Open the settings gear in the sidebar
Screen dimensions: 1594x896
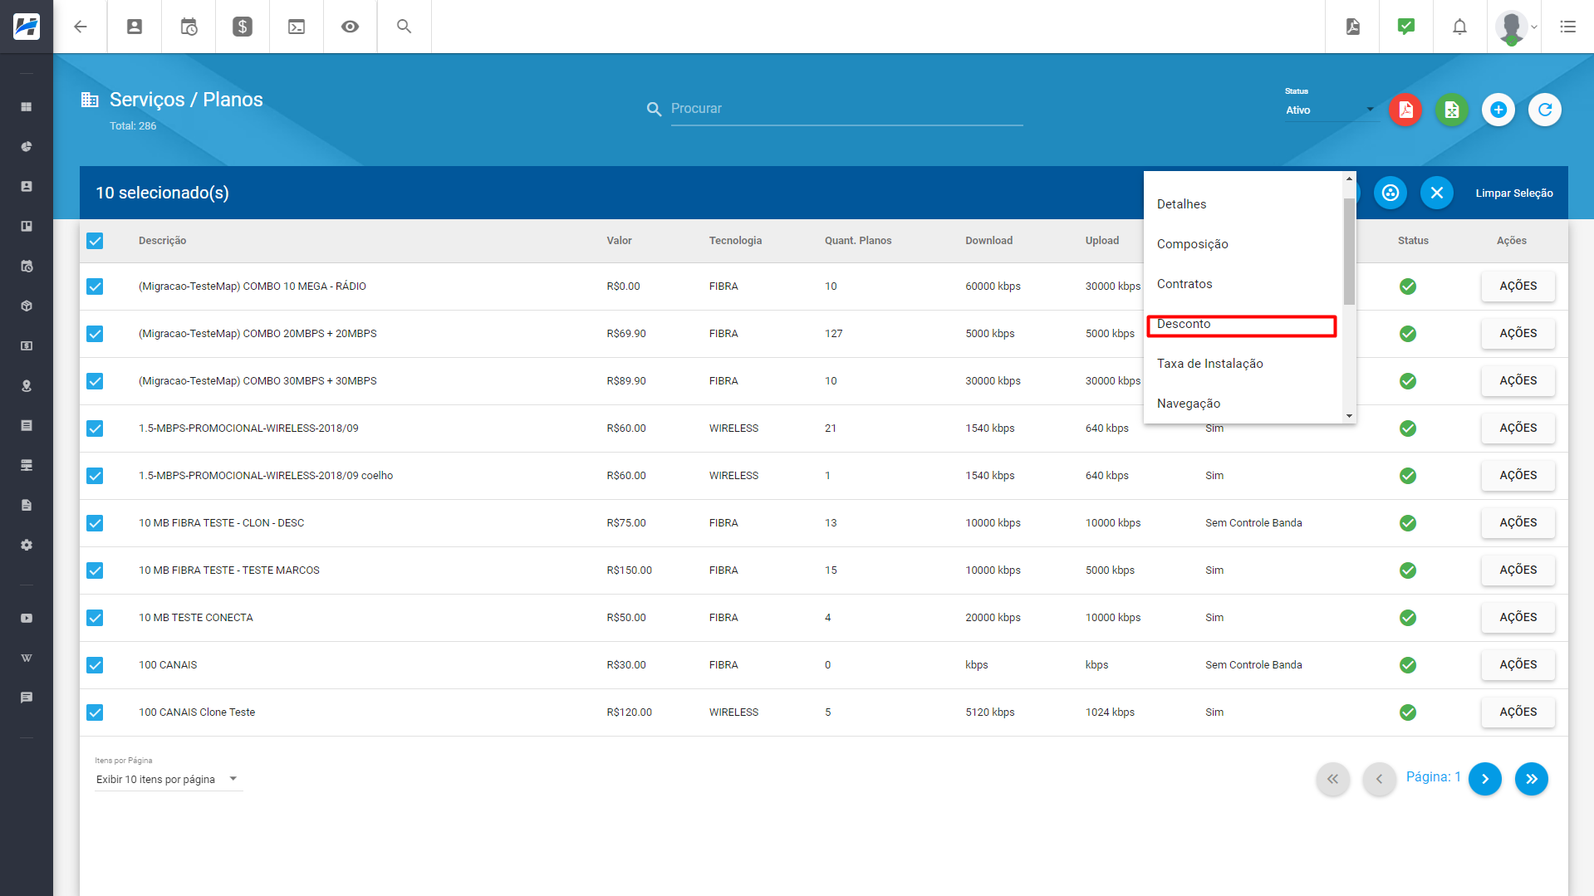(x=27, y=545)
